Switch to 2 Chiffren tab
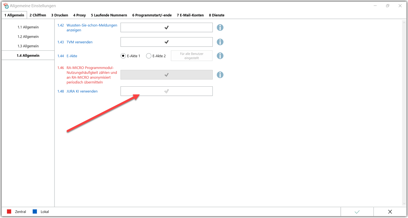 tap(38, 15)
